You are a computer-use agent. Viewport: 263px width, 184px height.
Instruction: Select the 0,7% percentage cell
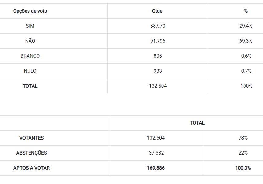pos(246,71)
